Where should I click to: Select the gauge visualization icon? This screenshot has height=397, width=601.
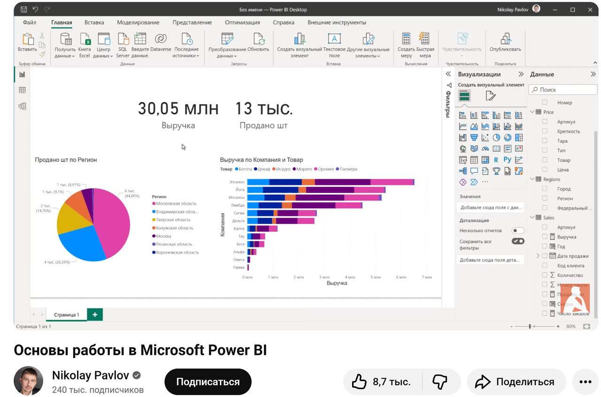(x=485, y=149)
